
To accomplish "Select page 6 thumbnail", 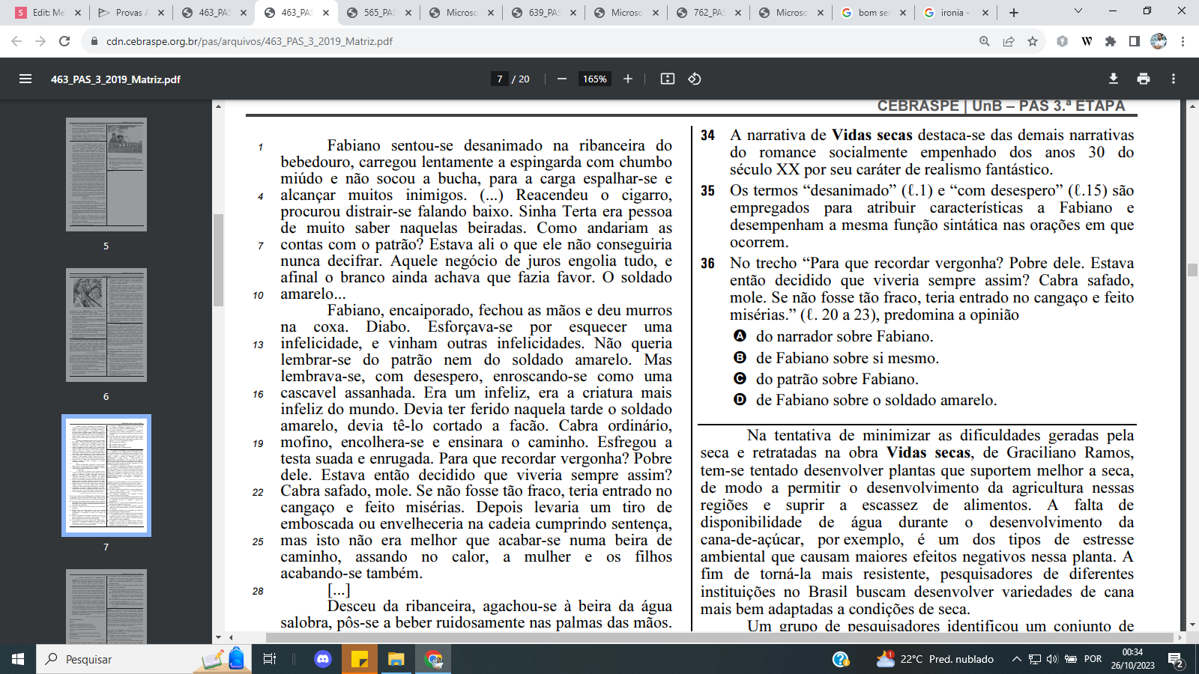I will click(106, 325).
